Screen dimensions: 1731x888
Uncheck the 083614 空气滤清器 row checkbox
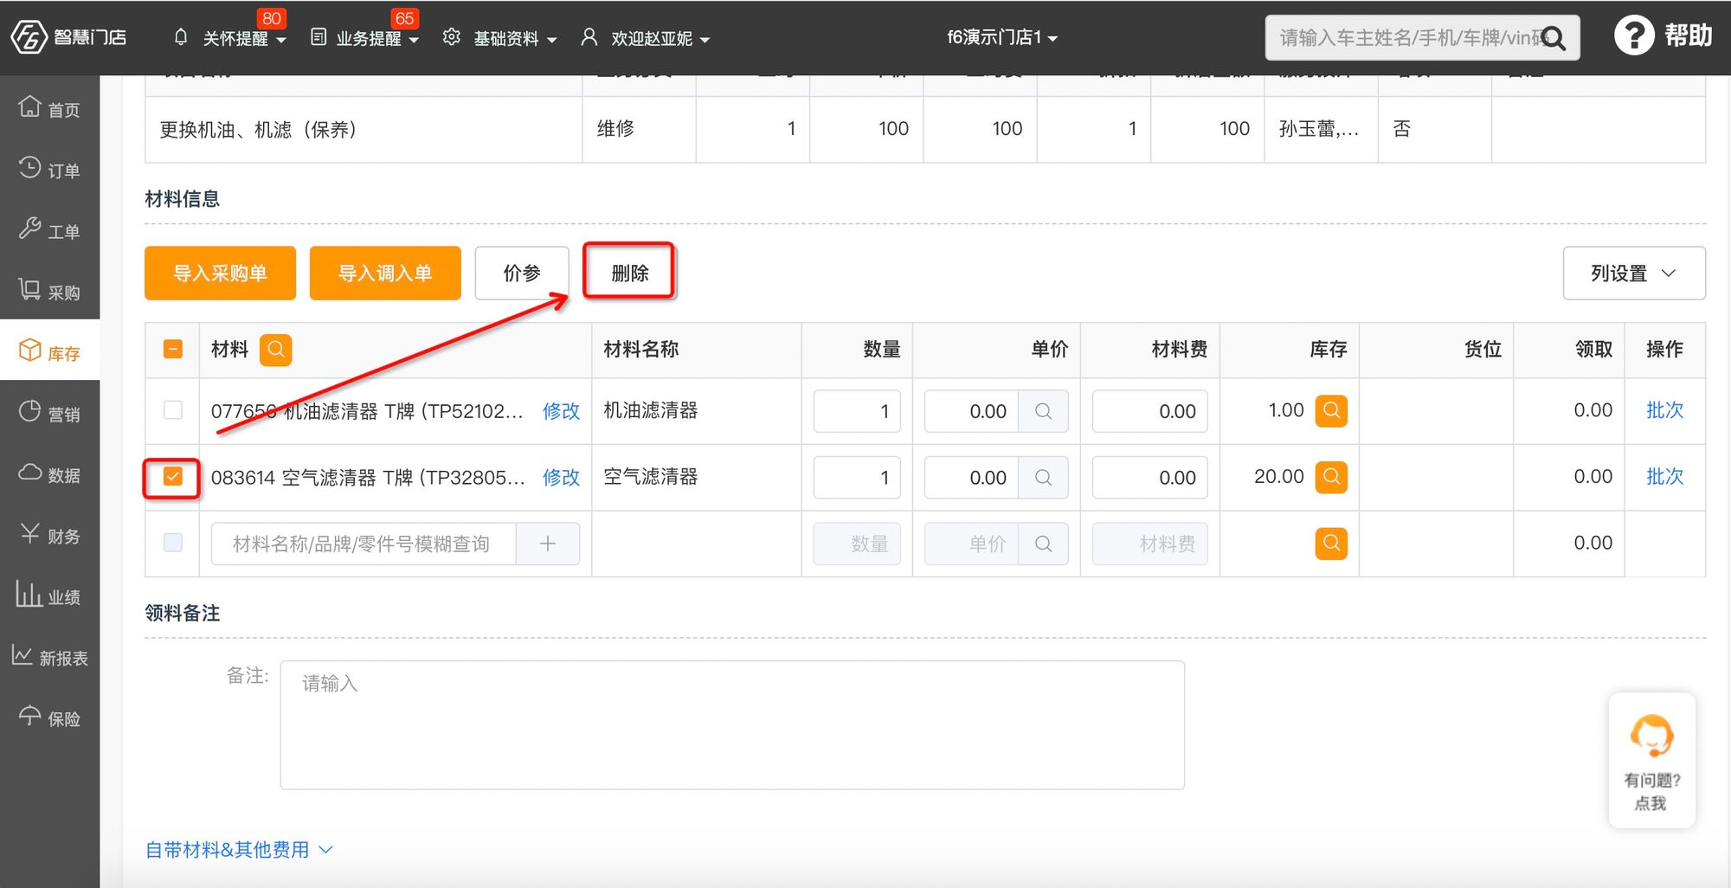173,477
